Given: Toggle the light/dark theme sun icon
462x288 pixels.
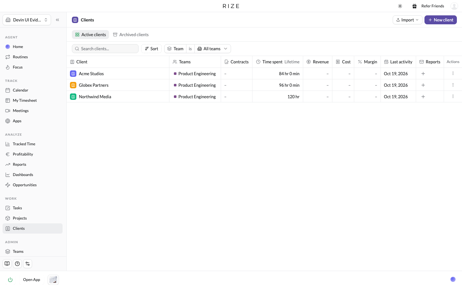Looking at the screenshot, I should pos(400,6).
